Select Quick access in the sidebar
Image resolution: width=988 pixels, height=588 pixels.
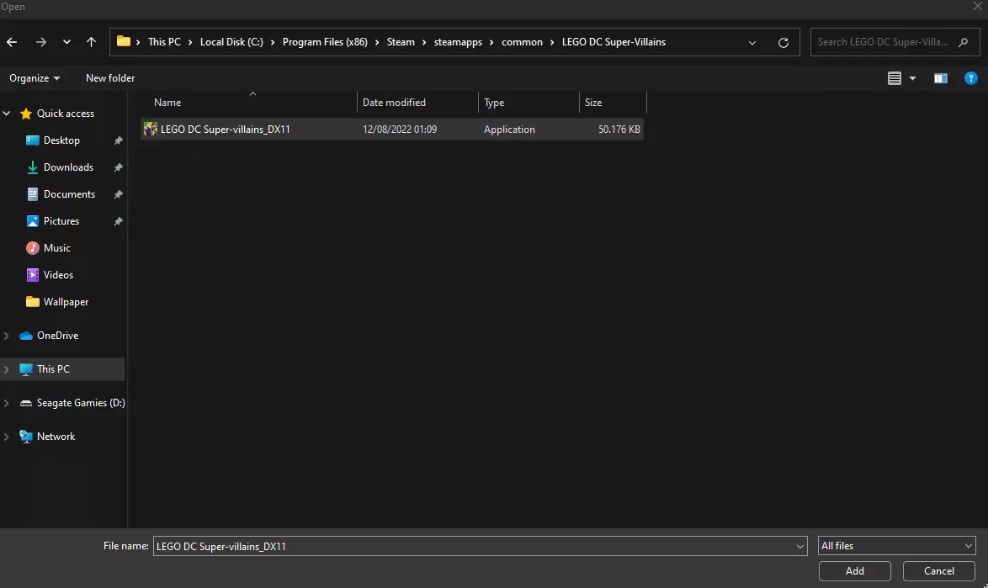[x=66, y=114]
